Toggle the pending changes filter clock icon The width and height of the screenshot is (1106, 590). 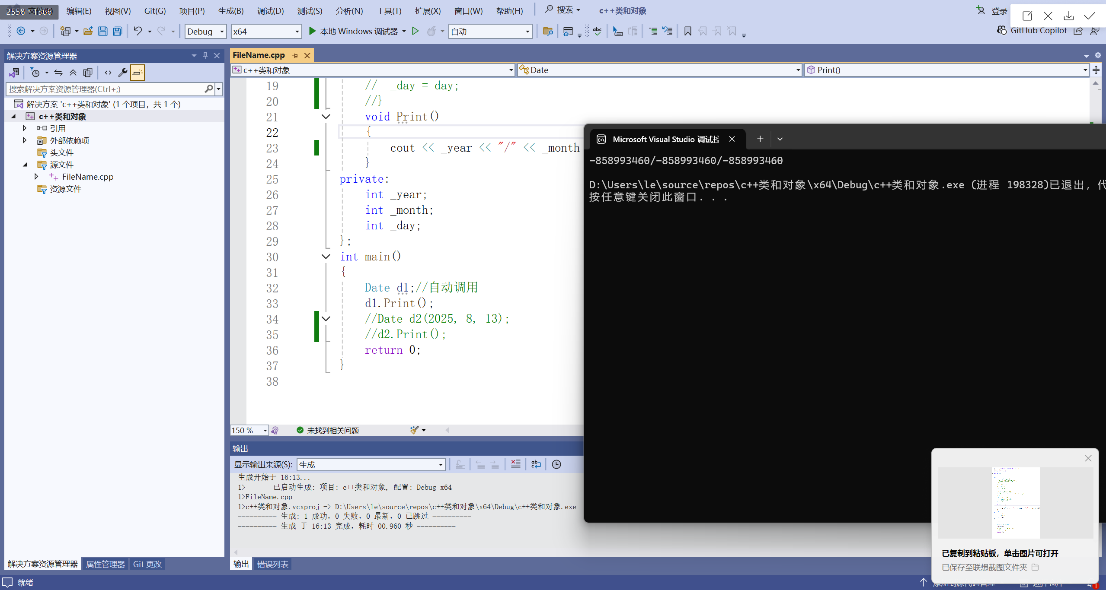coord(35,73)
